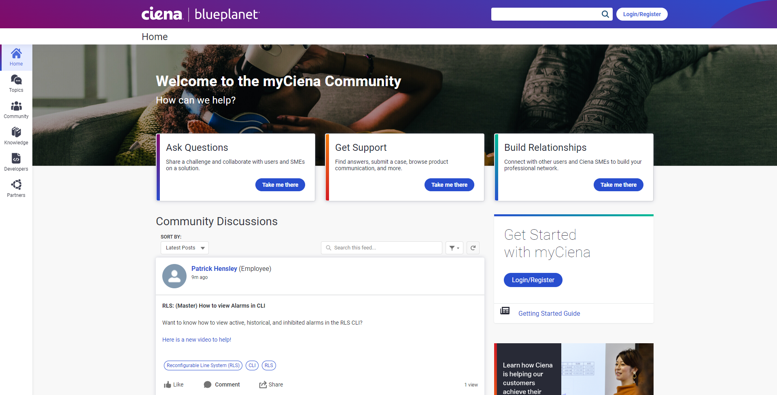Refresh the Community Discussions feed

473,247
